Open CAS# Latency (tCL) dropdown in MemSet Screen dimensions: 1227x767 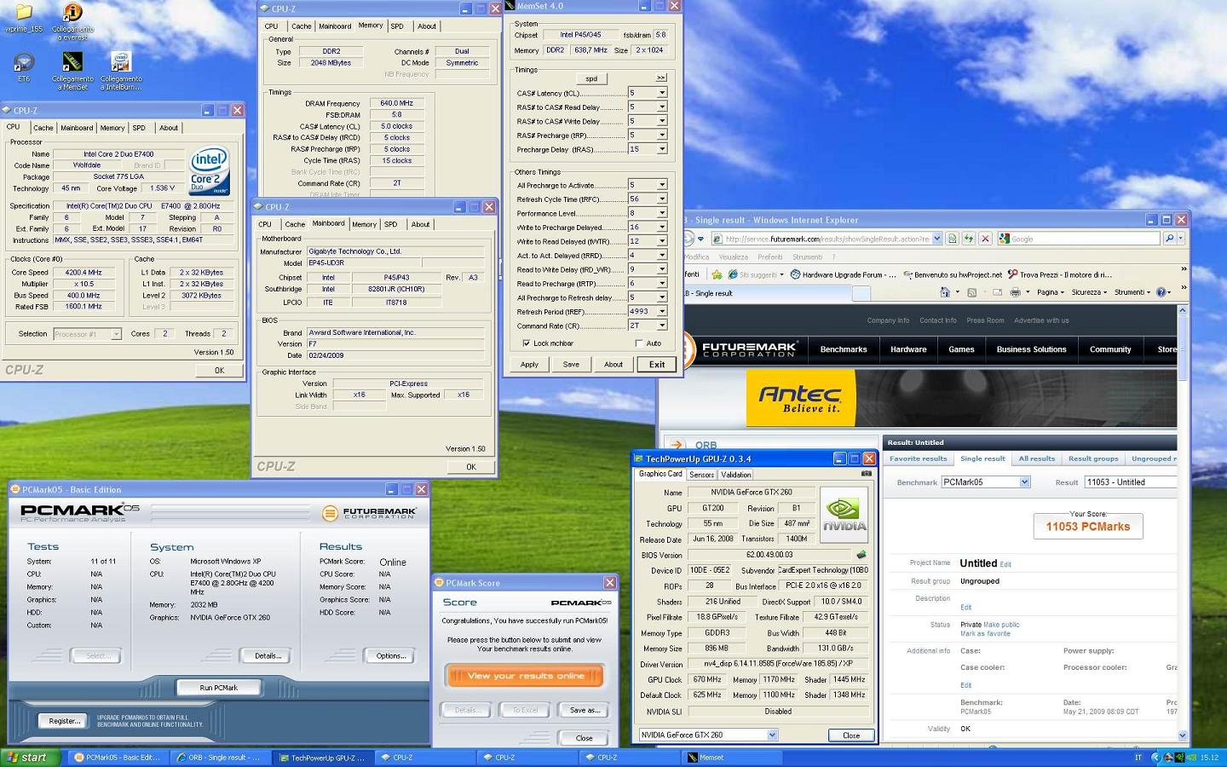point(661,93)
